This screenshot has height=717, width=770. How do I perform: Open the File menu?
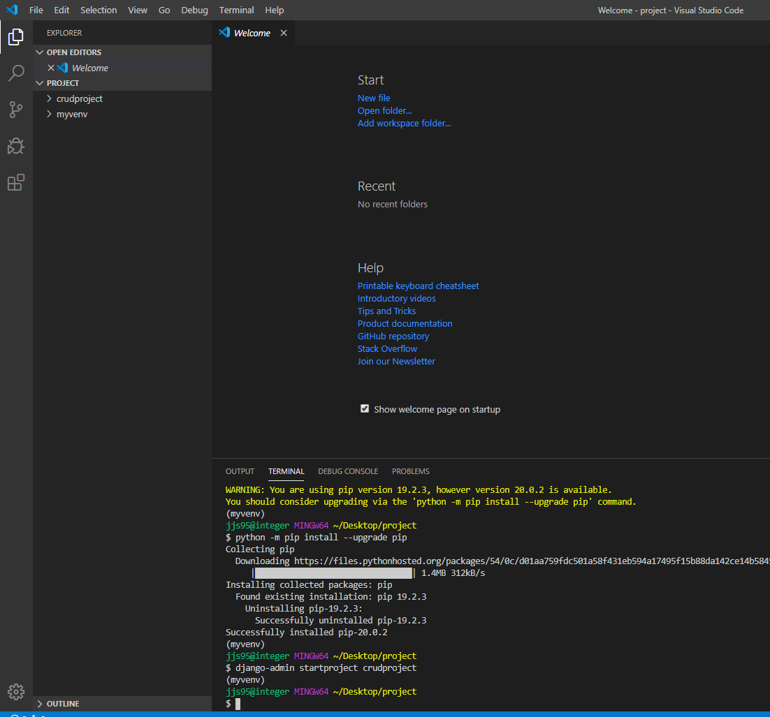pos(36,10)
